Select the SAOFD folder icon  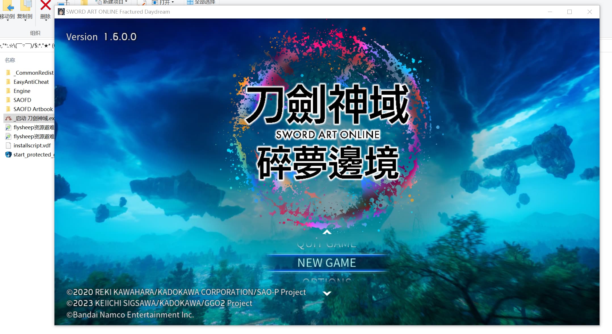[x=8, y=100]
